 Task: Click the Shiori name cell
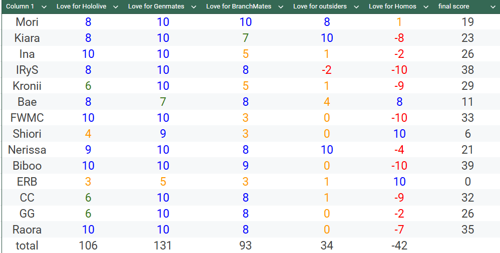click(27, 134)
